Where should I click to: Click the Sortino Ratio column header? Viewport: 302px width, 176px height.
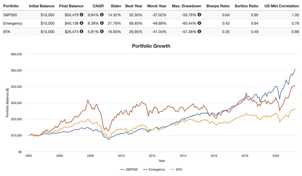(246, 6)
